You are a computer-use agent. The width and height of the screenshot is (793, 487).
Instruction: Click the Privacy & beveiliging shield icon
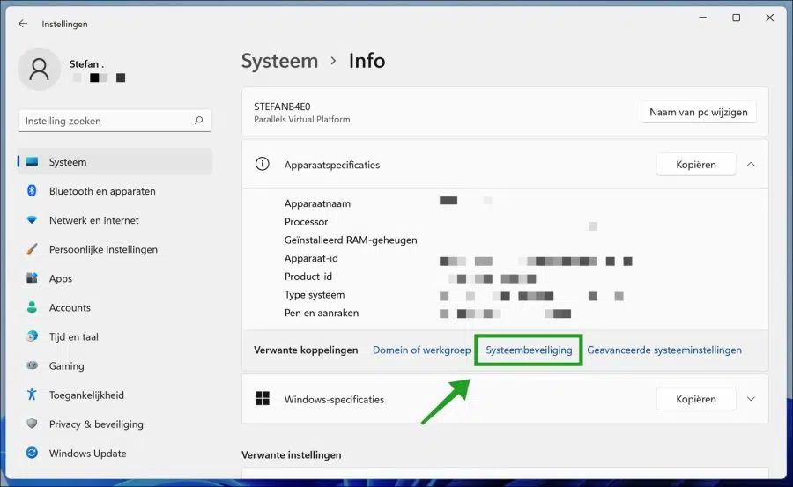click(x=32, y=424)
